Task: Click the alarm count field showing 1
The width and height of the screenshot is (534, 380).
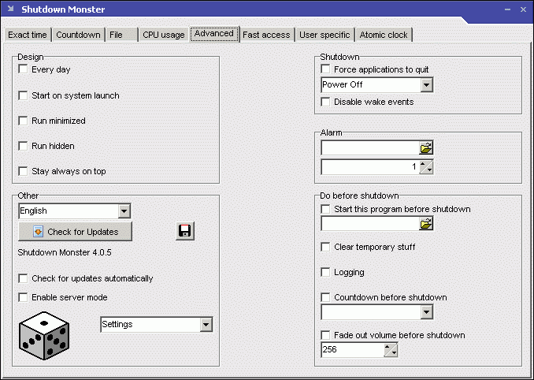Action: coord(370,167)
